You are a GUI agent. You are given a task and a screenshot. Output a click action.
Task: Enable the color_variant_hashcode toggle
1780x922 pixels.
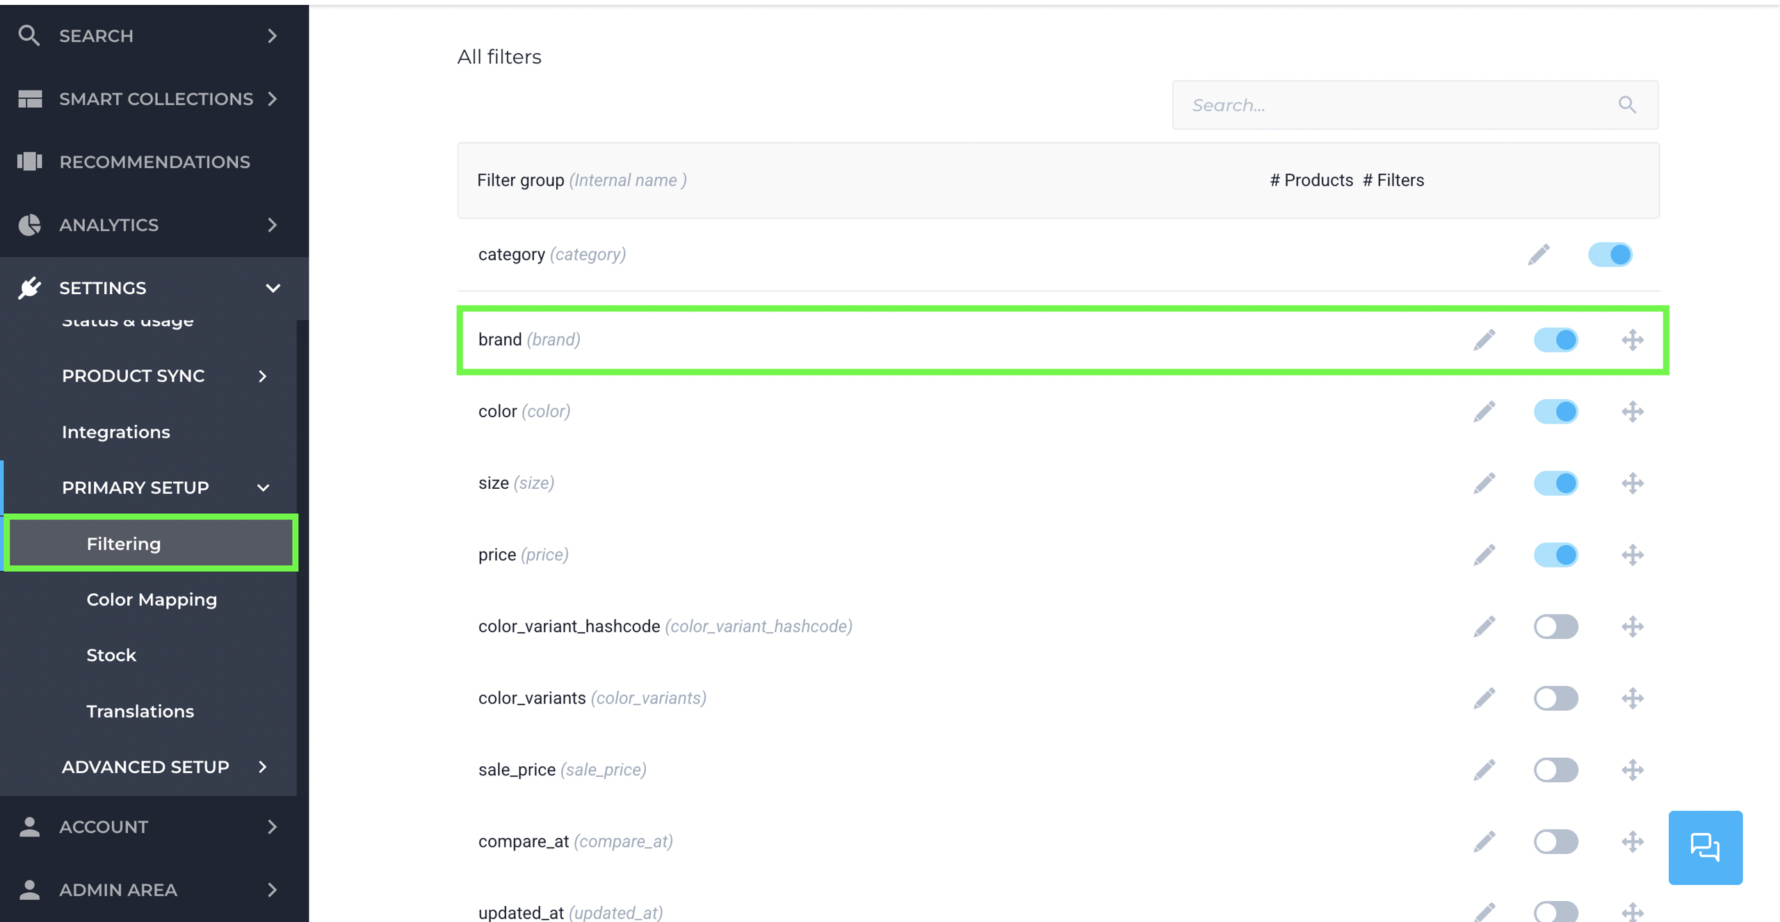pos(1555,626)
